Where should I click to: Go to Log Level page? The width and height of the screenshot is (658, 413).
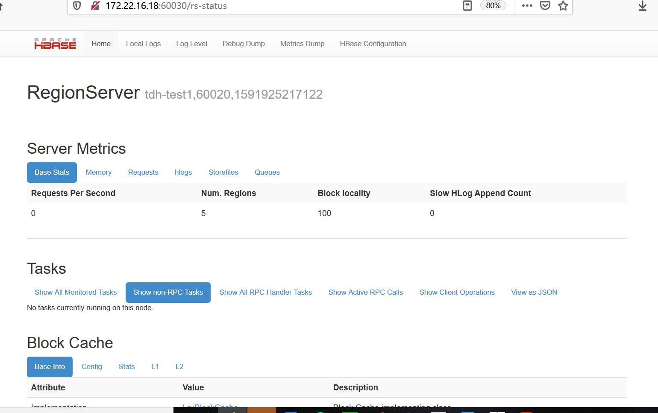tap(191, 44)
